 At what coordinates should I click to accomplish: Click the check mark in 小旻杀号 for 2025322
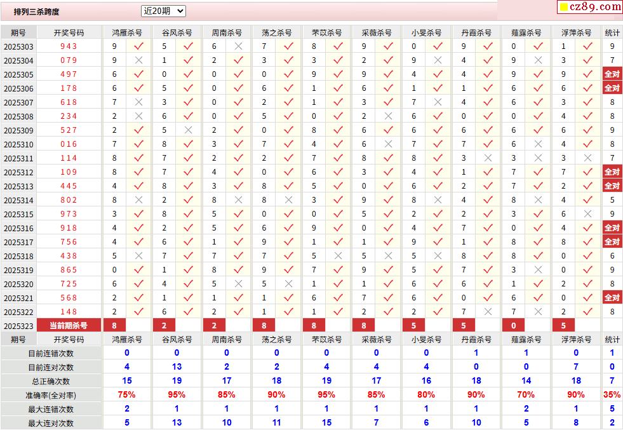point(438,312)
